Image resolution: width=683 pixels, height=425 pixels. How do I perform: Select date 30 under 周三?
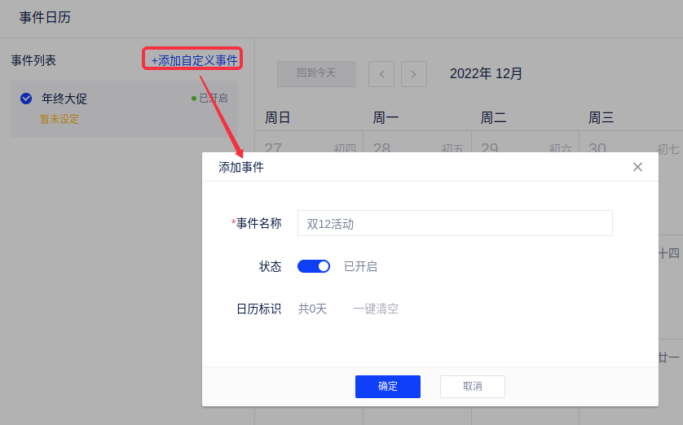597,148
